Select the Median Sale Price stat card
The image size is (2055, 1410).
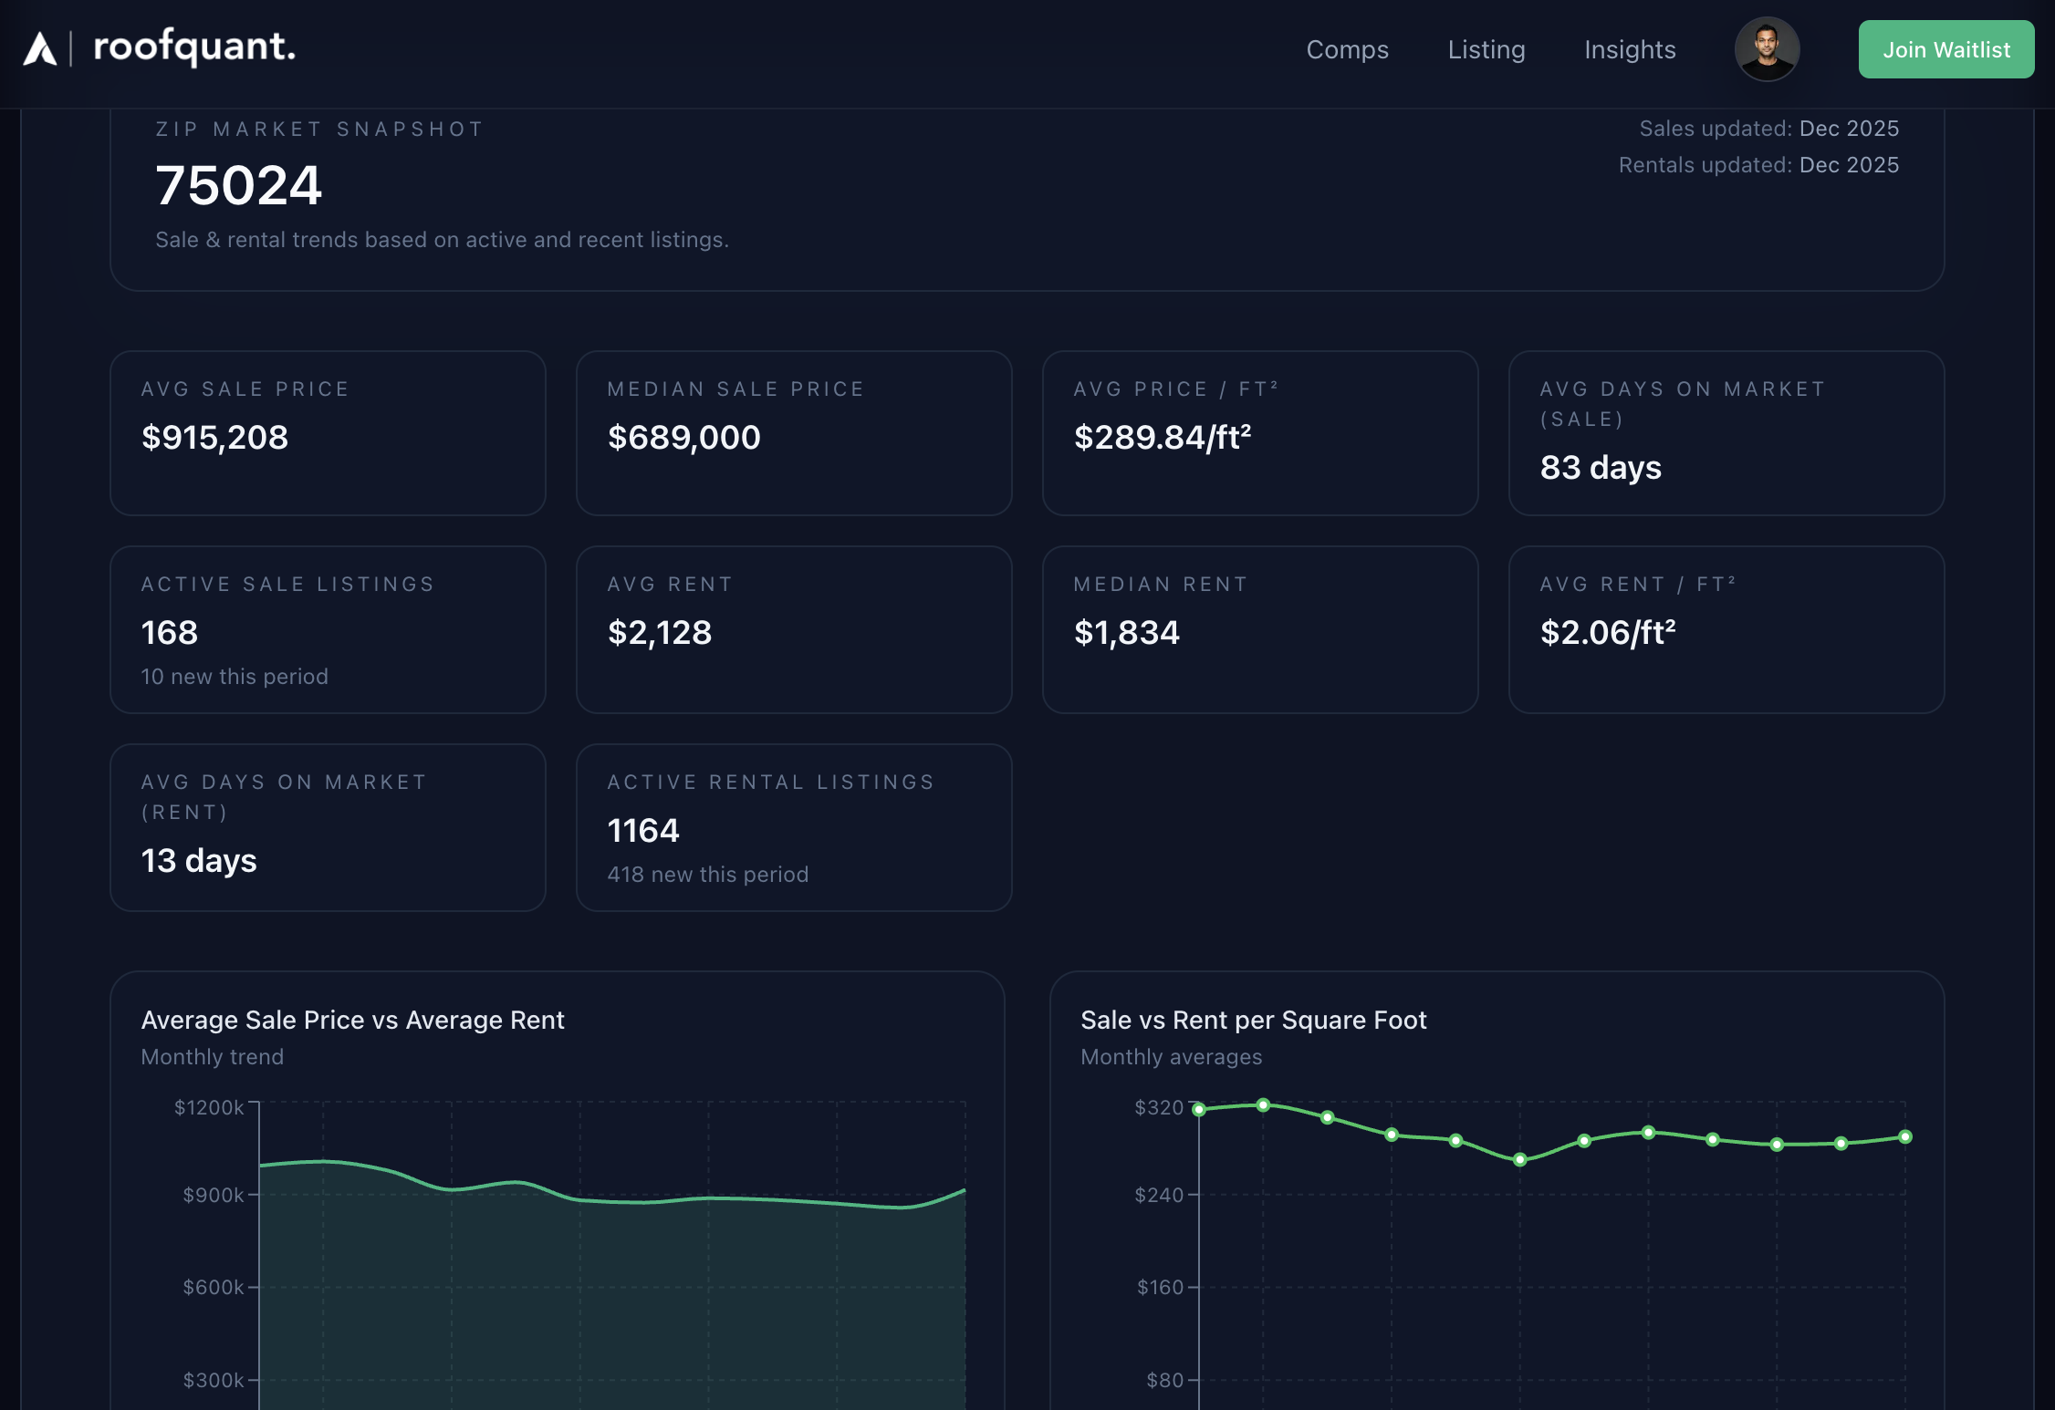793,432
